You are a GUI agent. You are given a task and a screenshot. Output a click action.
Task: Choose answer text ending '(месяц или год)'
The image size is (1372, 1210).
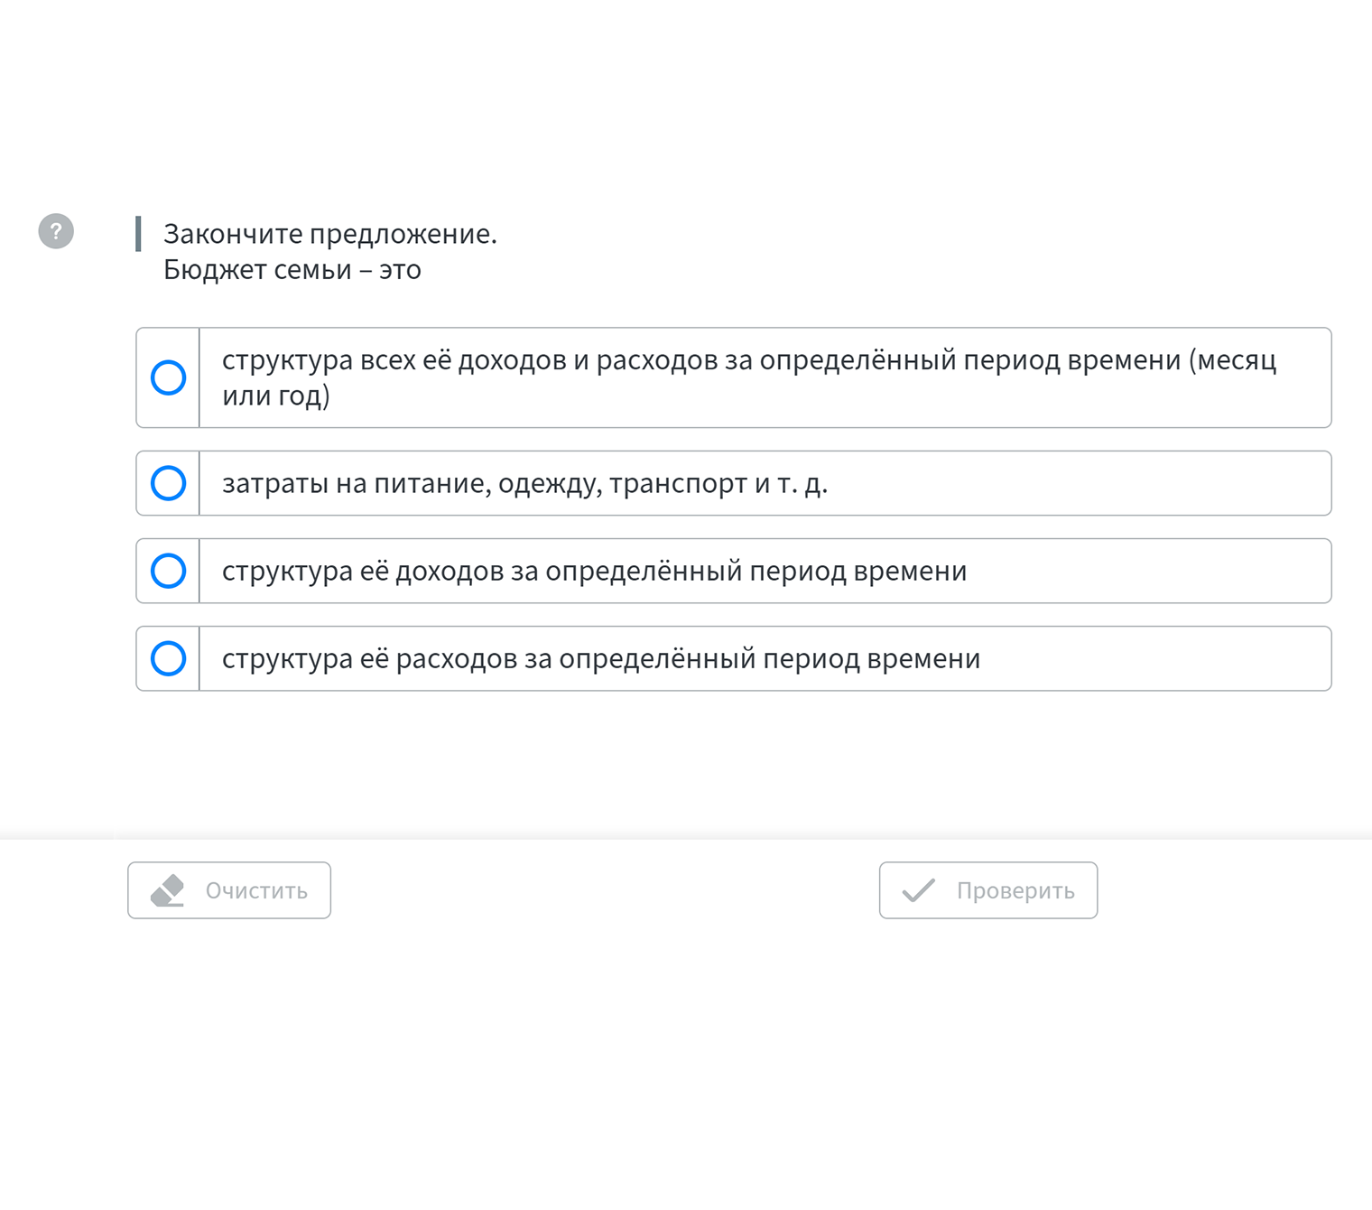[x=749, y=377]
